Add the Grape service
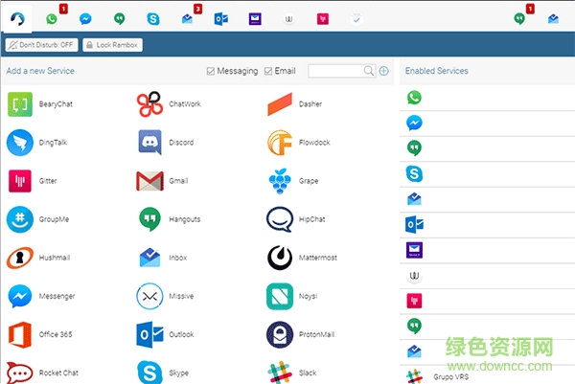Screen dimensions: 575x384 click(x=293, y=181)
